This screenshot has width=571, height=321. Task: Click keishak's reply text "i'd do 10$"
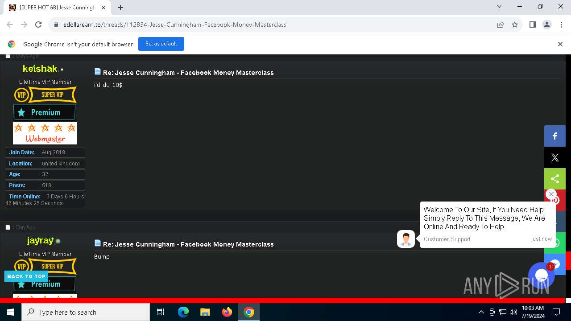108,85
